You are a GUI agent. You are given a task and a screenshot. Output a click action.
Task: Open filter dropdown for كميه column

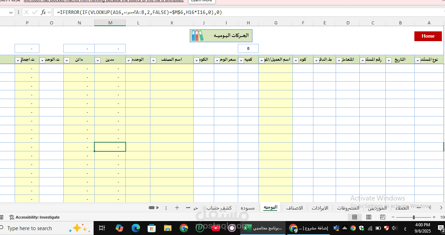point(241,60)
